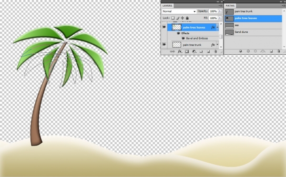The width and height of the screenshot is (286, 177).
Task: Fill path with foreground color icon
Action: (x=240, y=51)
